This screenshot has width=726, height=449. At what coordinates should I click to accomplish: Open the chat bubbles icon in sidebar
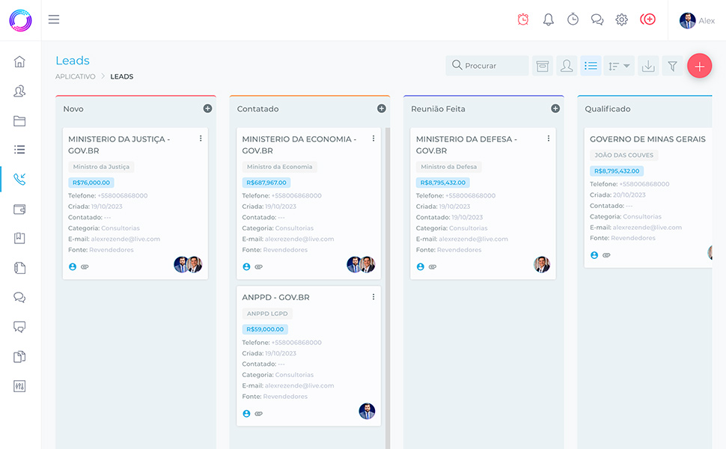coord(19,297)
